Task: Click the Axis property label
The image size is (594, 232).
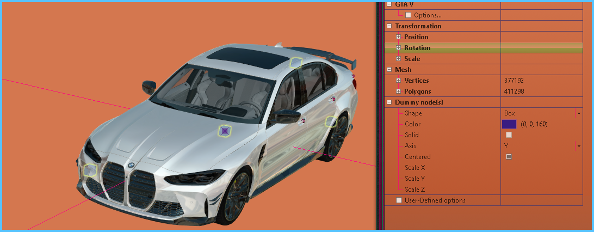Action: pos(411,146)
